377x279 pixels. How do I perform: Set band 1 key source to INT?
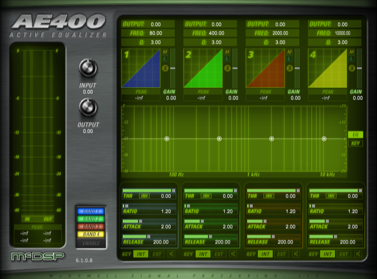141,254
